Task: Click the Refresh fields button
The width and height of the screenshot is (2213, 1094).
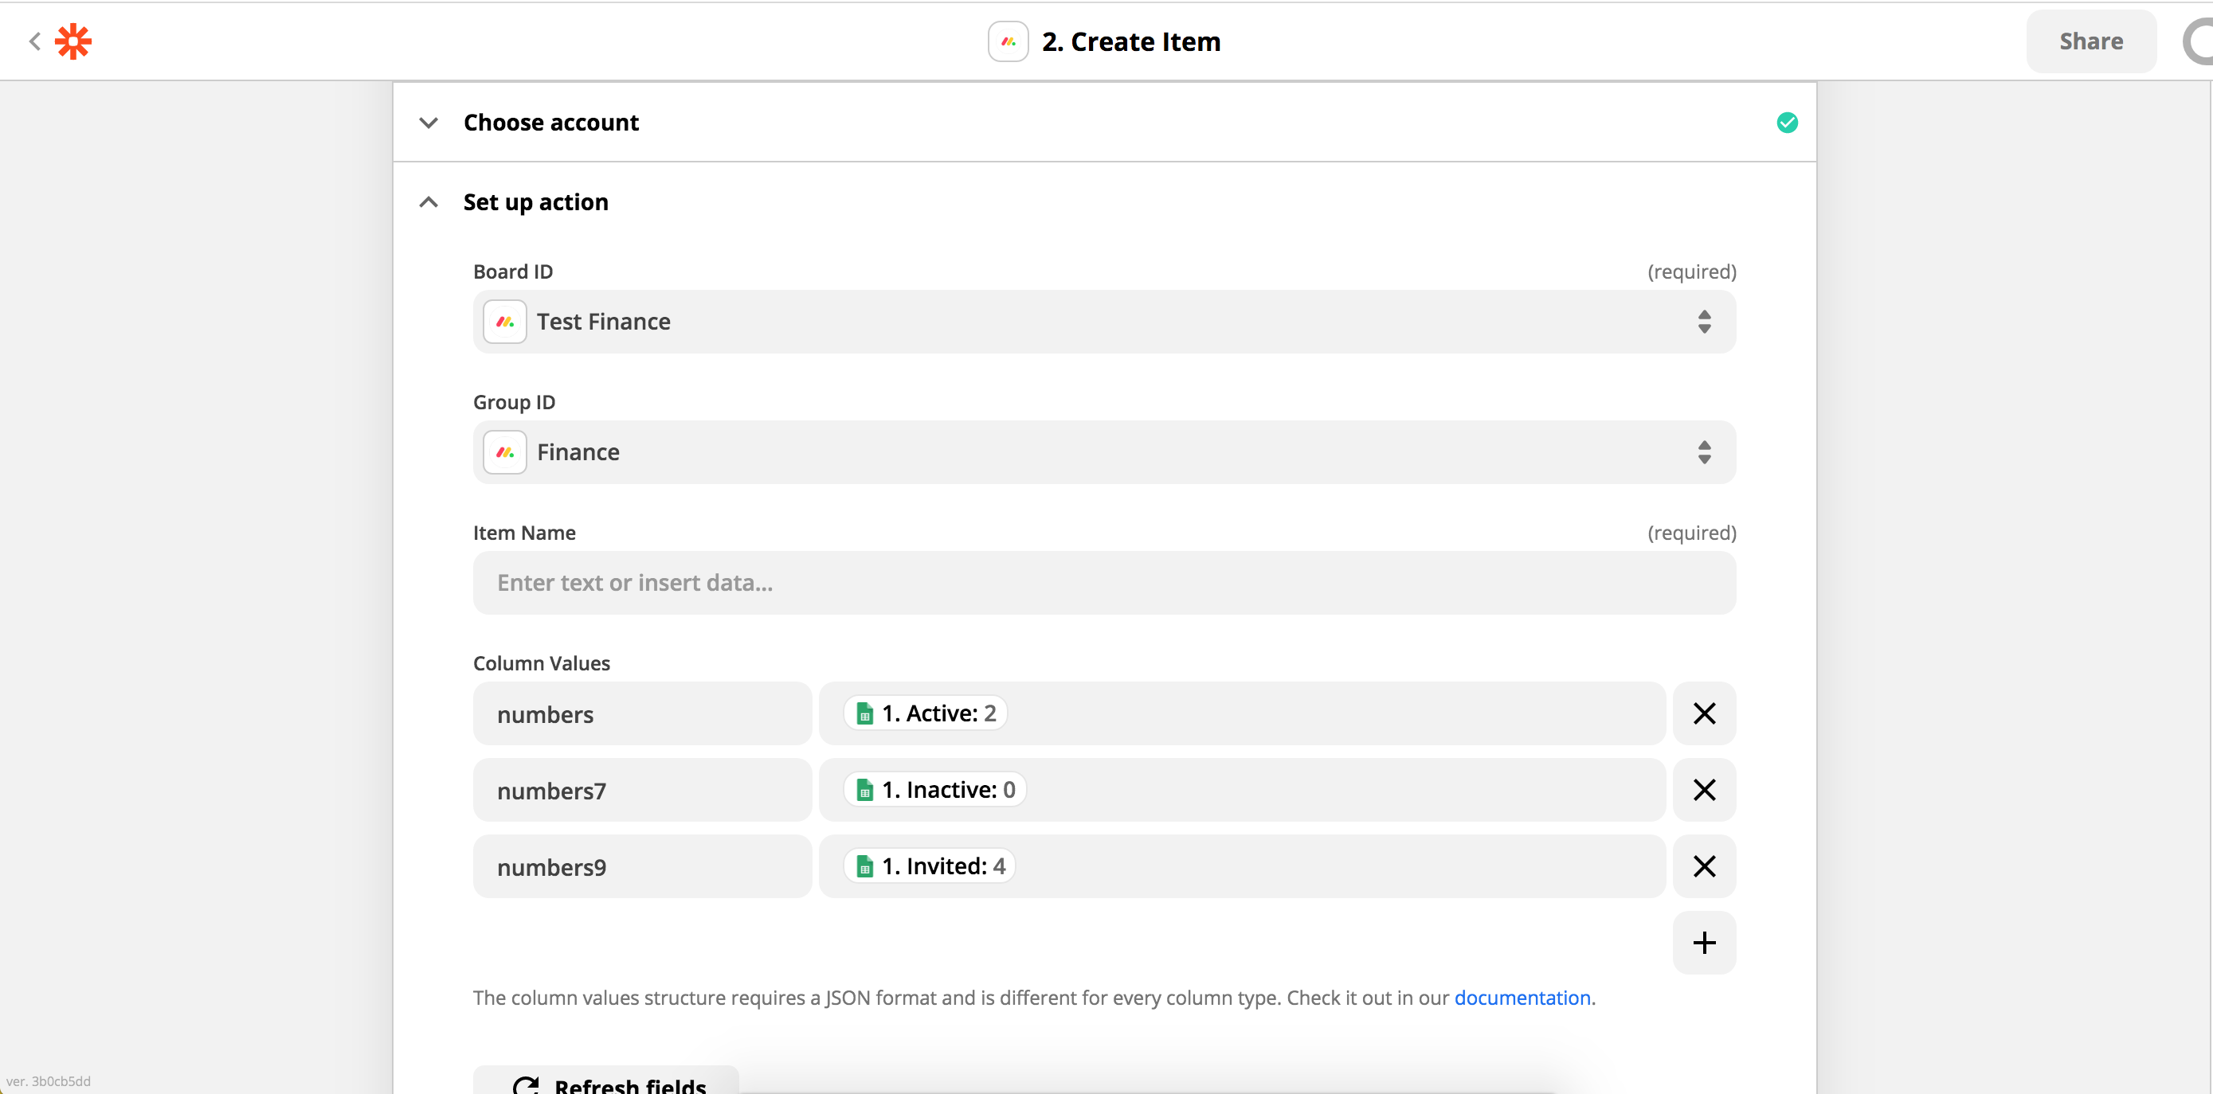Action: click(x=606, y=1082)
